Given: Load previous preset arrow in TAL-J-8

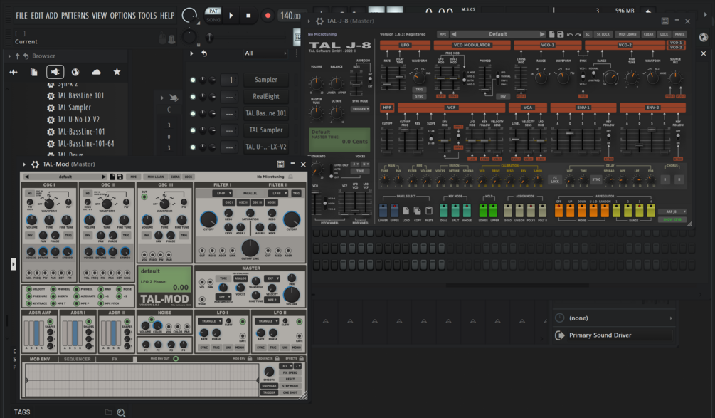Looking at the screenshot, I should pos(454,34).
